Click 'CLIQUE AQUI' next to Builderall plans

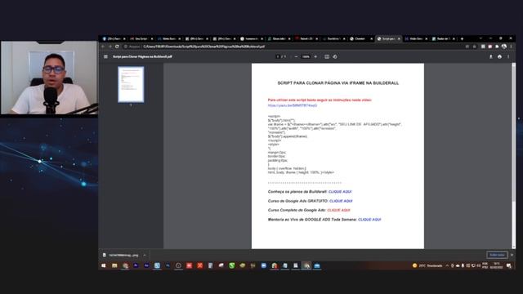coord(340,192)
